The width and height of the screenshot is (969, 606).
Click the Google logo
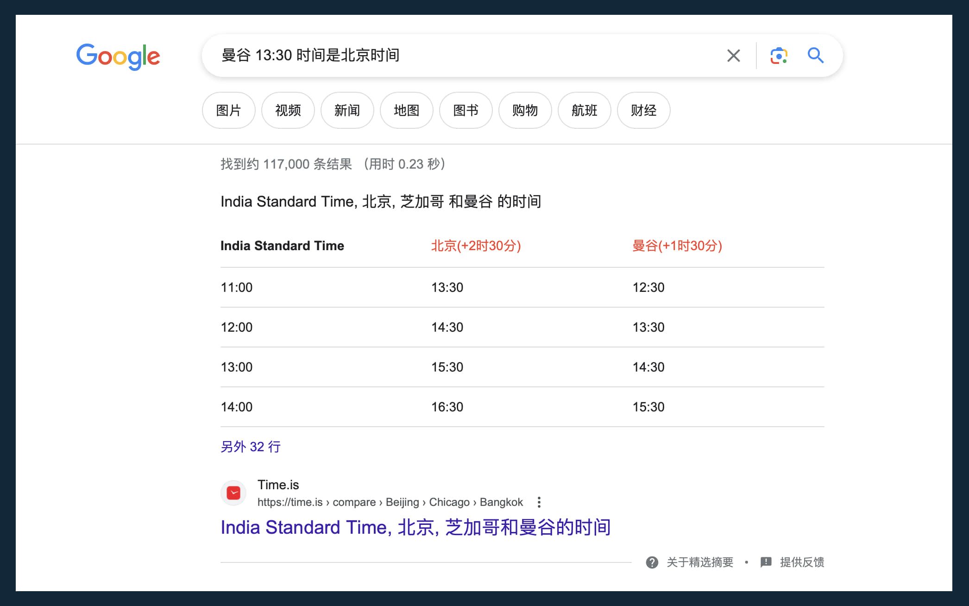pyautogui.click(x=118, y=57)
